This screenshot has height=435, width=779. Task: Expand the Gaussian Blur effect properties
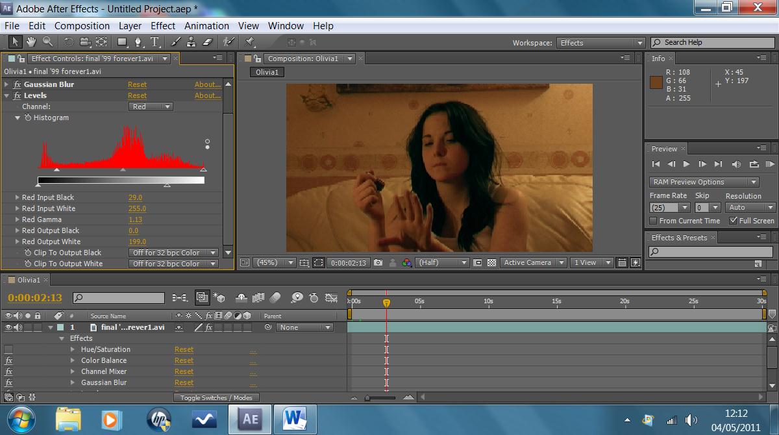7,84
